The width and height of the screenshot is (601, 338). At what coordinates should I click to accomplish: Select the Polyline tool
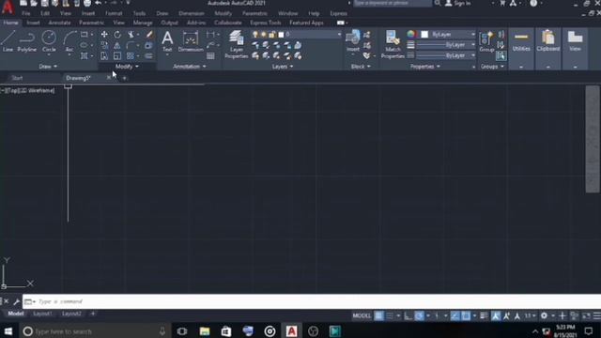point(27,41)
